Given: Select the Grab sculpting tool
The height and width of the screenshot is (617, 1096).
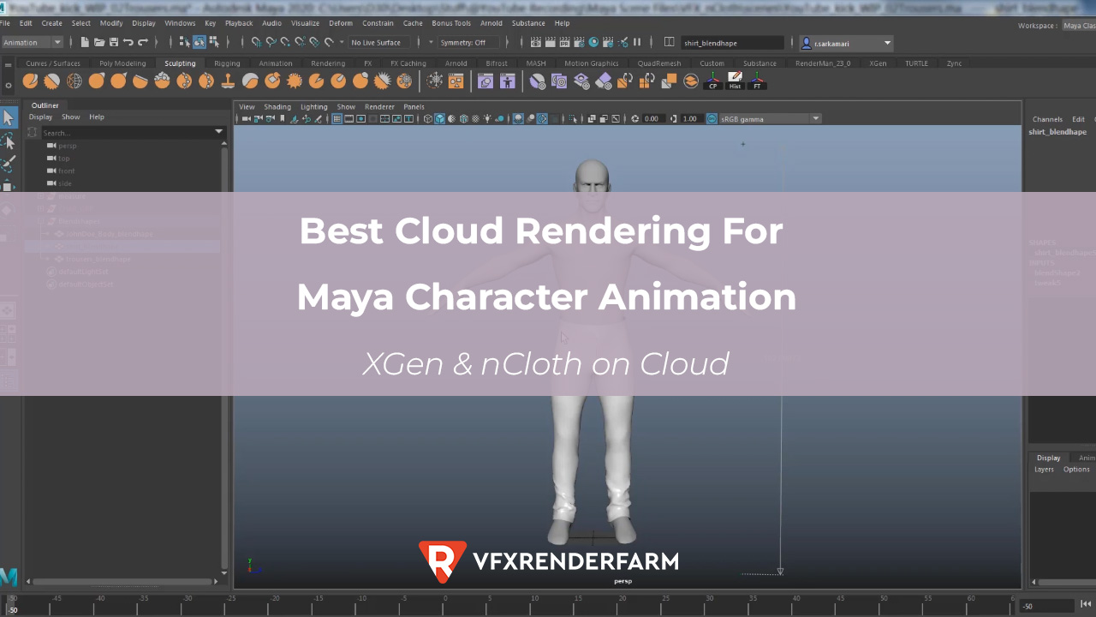Looking at the screenshot, I should click(97, 81).
